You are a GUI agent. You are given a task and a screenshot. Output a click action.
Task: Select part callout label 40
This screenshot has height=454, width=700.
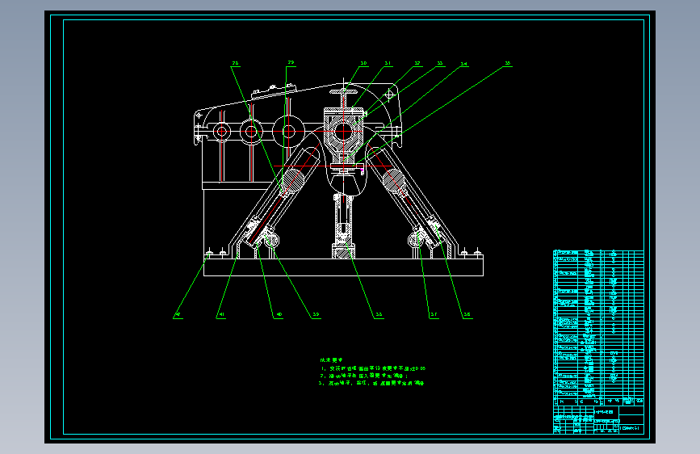279,314
